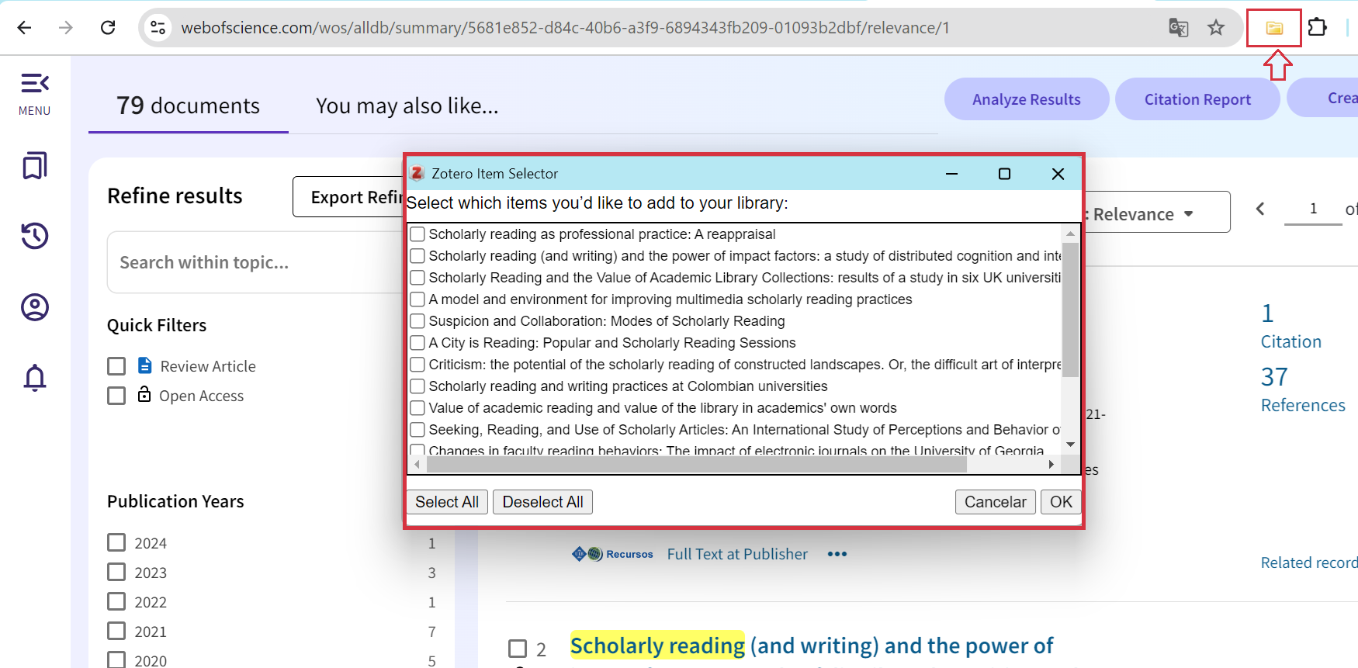
Task: Click Cancelar in Zotero dialog
Action: (996, 502)
